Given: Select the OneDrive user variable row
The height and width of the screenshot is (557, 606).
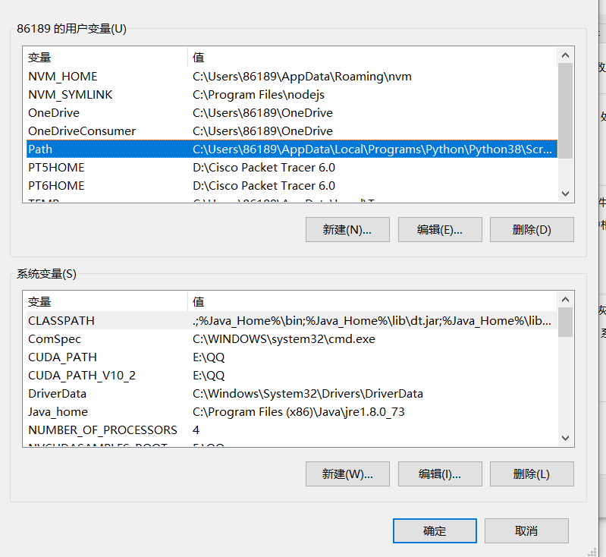Looking at the screenshot, I should [x=292, y=112].
